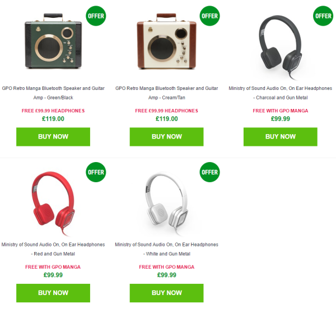Buy the Green/Black GPO Manga speaker now
Viewport: 336px width, 309px height.
pos(53,137)
